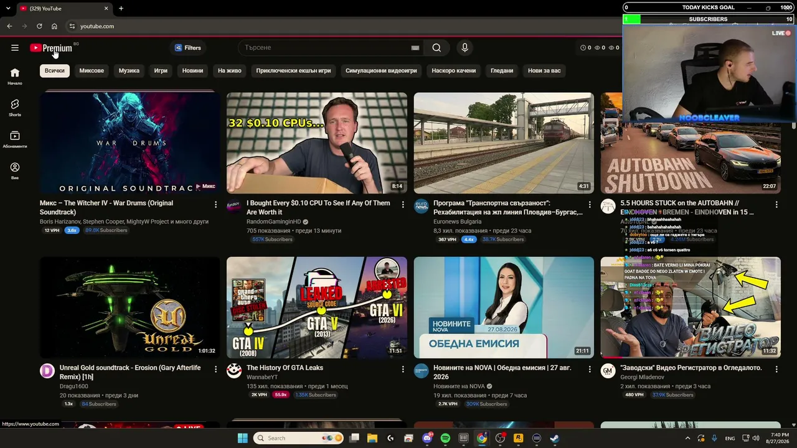The height and width of the screenshot is (448, 797).
Task: Visit the RandomGaminginHD channel name
Action: (x=273, y=222)
